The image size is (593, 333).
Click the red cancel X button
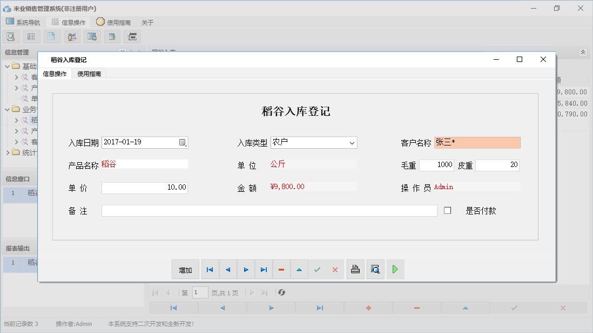pos(335,269)
